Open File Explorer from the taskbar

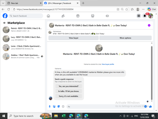pyautogui.click(x=56, y=116)
